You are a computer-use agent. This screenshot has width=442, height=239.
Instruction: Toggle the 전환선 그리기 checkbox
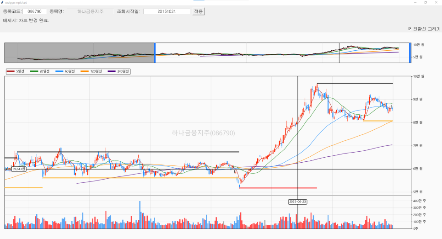[x=410, y=29]
